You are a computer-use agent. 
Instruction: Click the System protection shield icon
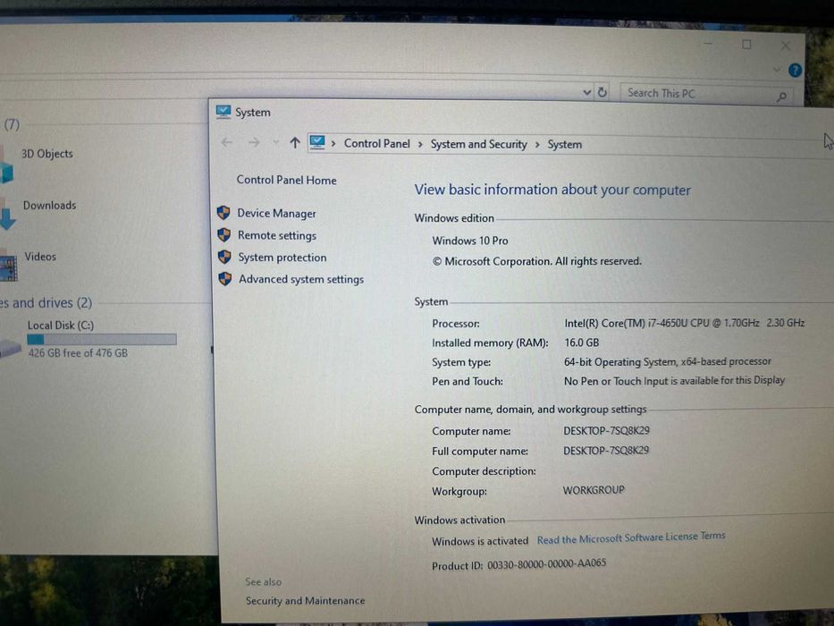tap(224, 258)
